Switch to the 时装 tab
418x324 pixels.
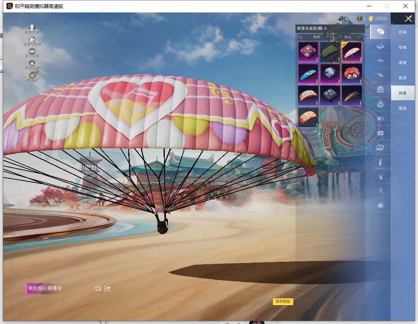point(403,32)
